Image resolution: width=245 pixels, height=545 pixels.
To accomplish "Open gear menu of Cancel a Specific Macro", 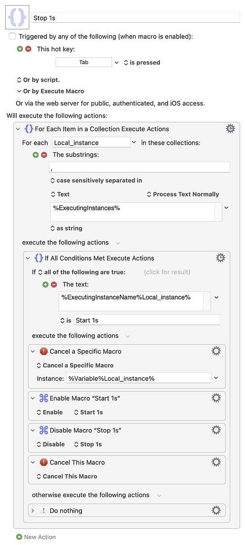I will (216, 351).
